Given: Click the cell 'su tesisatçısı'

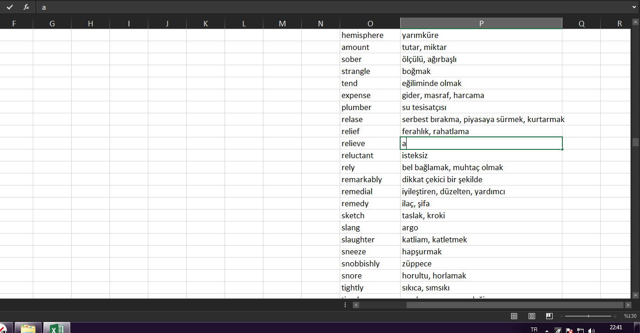Looking at the screenshot, I should click(481, 107).
